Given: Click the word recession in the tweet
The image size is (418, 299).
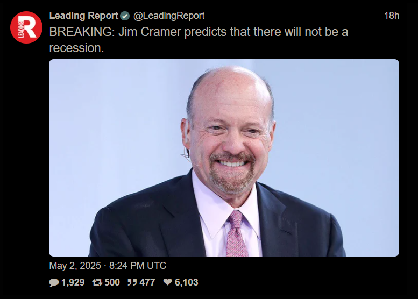Looking at the screenshot, I should [x=76, y=48].
